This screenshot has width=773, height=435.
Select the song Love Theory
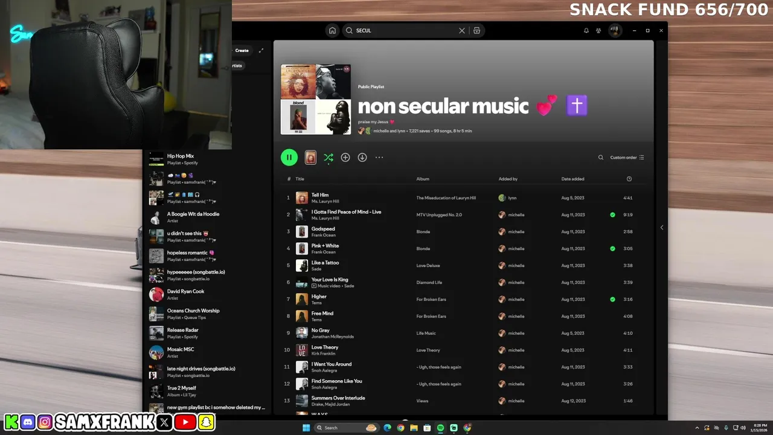point(325,347)
